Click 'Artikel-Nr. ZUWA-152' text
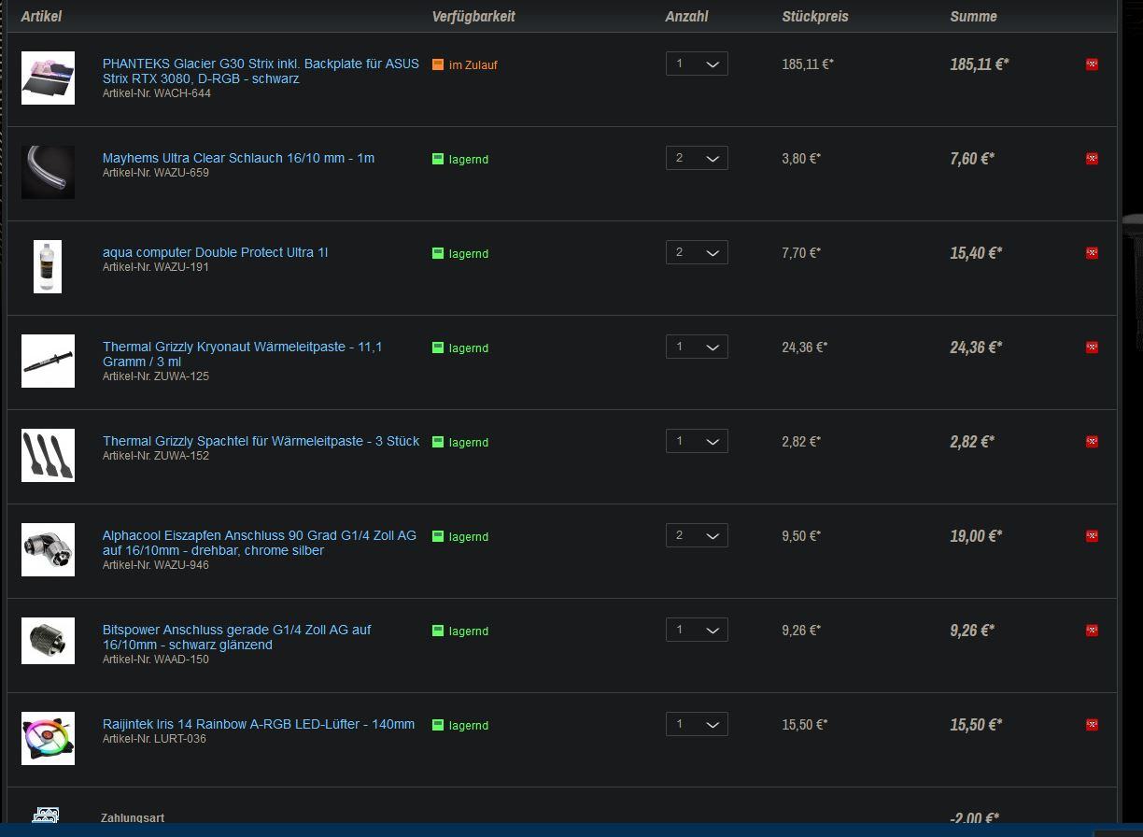The height and width of the screenshot is (837, 1143). (x=156, y=456)
